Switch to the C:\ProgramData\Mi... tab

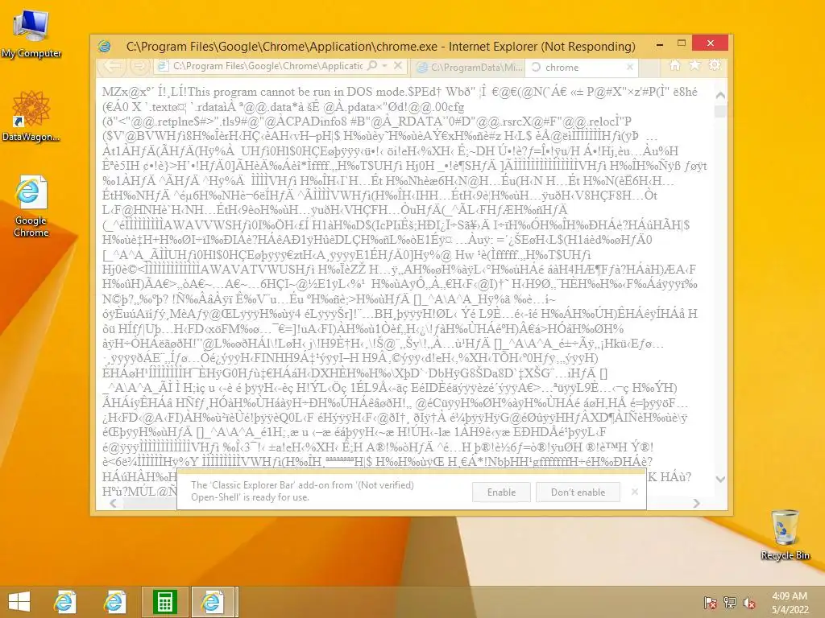(x=470, y=68)
